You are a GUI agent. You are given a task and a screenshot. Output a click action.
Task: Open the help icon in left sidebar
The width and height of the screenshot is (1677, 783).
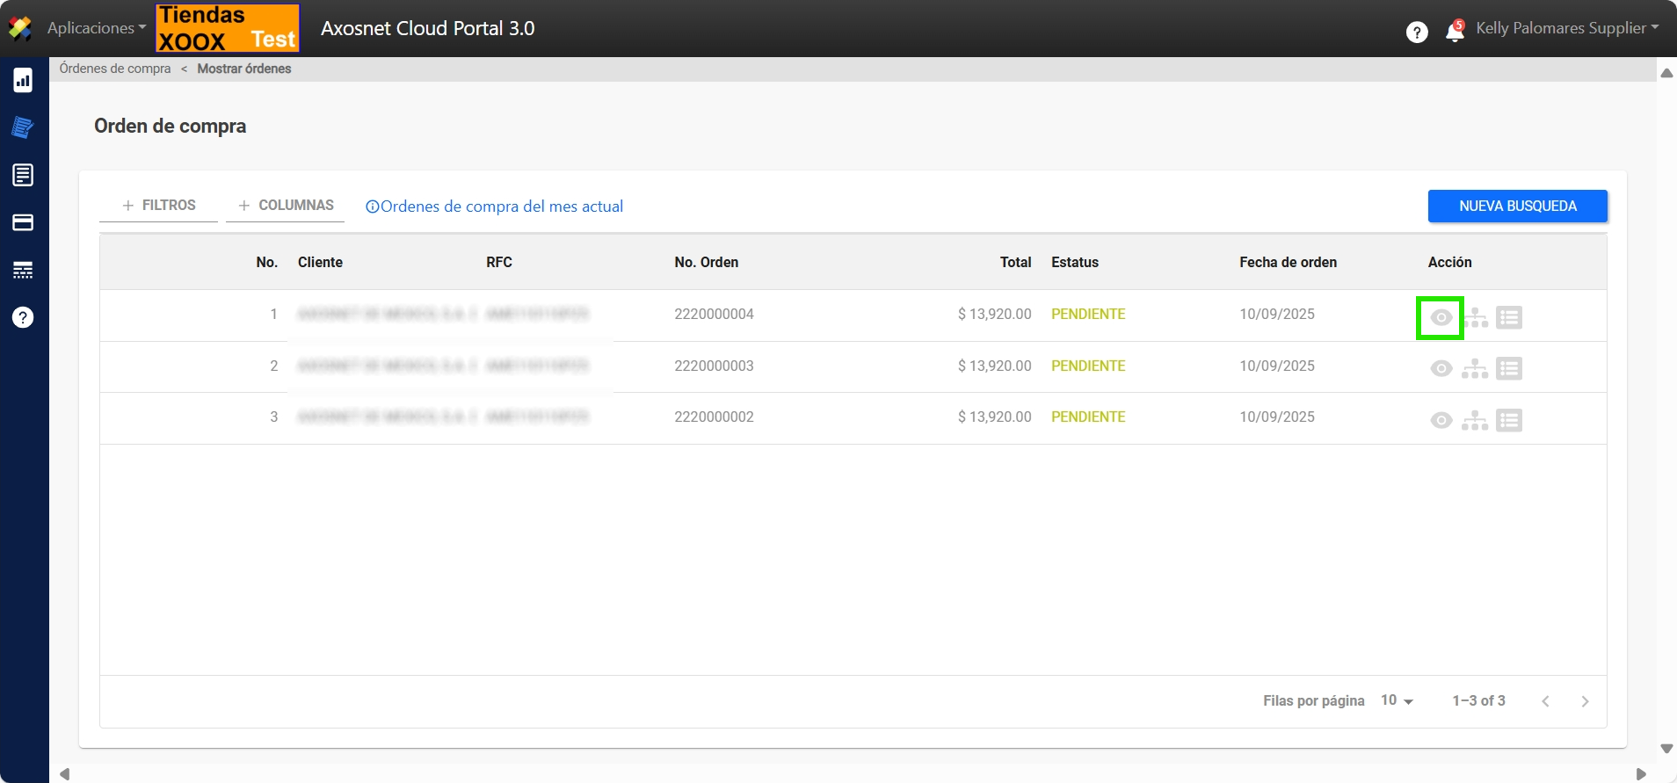pyautogui.click(x=23, y=317)
